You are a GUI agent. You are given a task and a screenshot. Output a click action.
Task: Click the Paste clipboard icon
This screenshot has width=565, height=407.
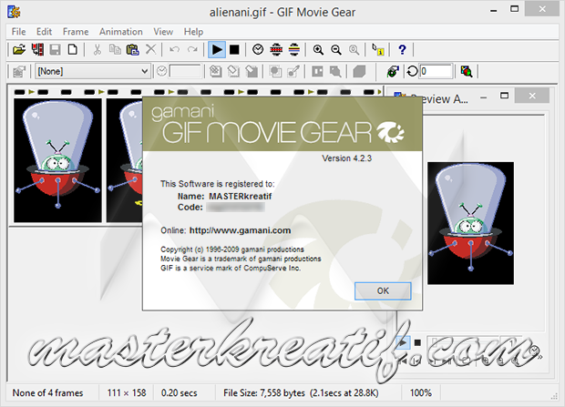(x=133, y=49)
